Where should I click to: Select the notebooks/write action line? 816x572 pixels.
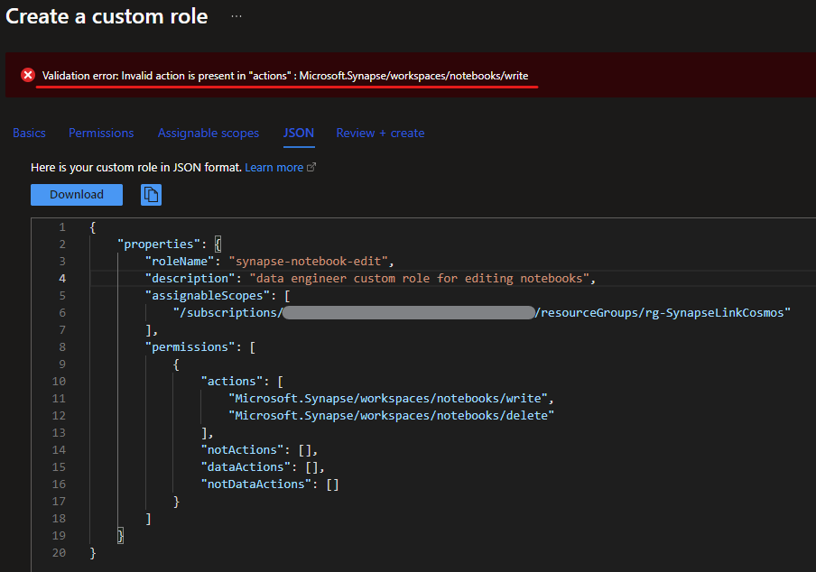coord(388,398)
